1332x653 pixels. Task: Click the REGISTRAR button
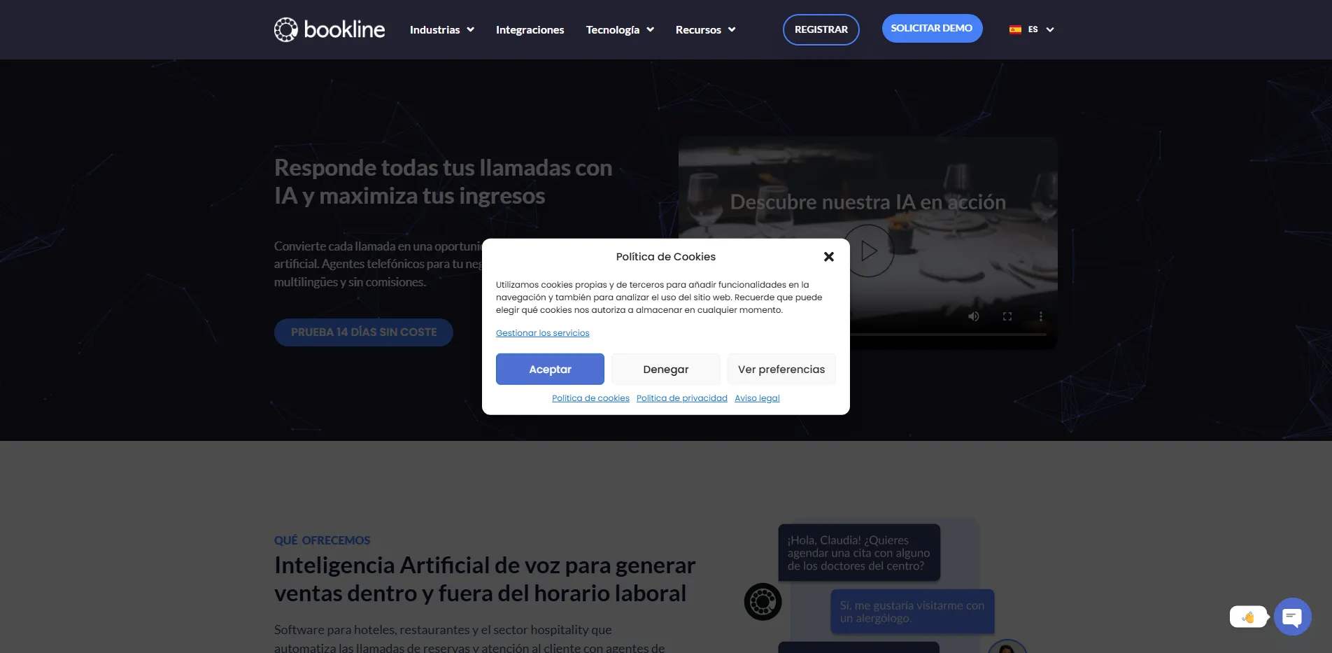coord(821,29)
